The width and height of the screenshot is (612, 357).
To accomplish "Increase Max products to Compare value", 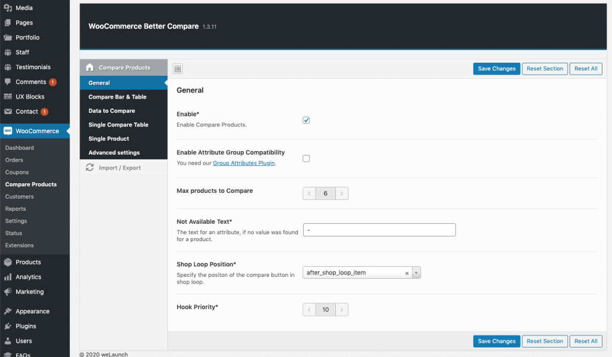I will [x=341, y=193].
